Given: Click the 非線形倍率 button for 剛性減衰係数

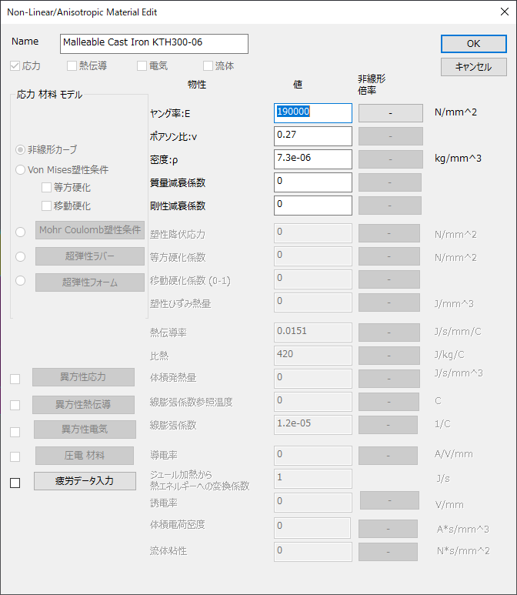Looking at the screenshot, I should [x=390, y=206].
